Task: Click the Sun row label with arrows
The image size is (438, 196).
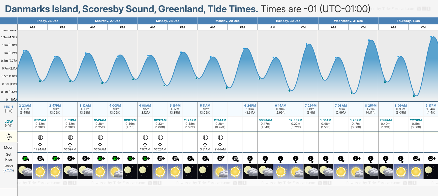Action: coord(8,137)
